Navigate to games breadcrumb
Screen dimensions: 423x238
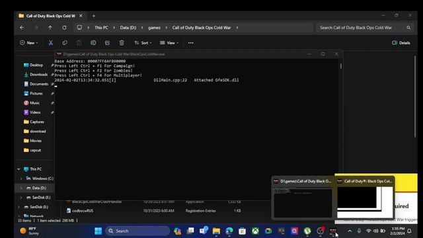[x=154, y=28]
